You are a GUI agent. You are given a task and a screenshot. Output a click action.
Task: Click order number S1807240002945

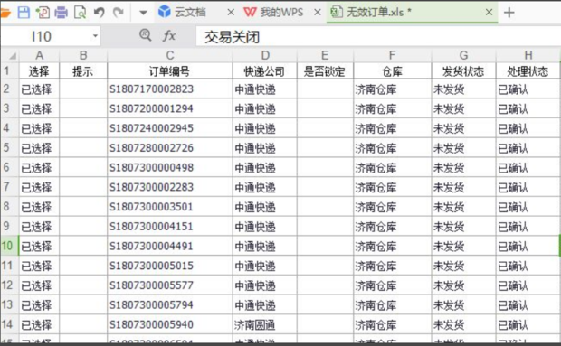151,128
